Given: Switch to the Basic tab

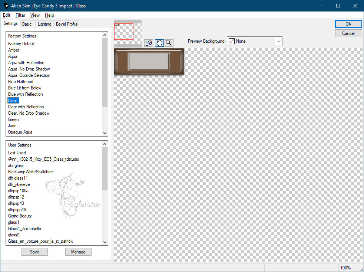Looking at the screenshot, I should [x=27, y=24].
